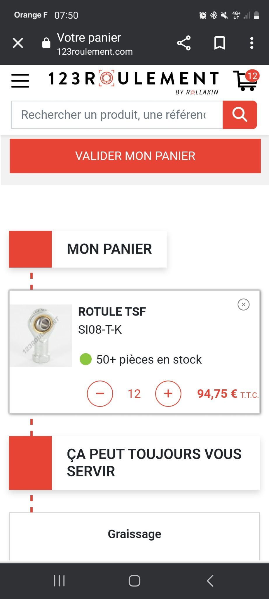Click the red search magnifier button
Viewport: 269px width, 599px height.
click(x=240, y=115)
